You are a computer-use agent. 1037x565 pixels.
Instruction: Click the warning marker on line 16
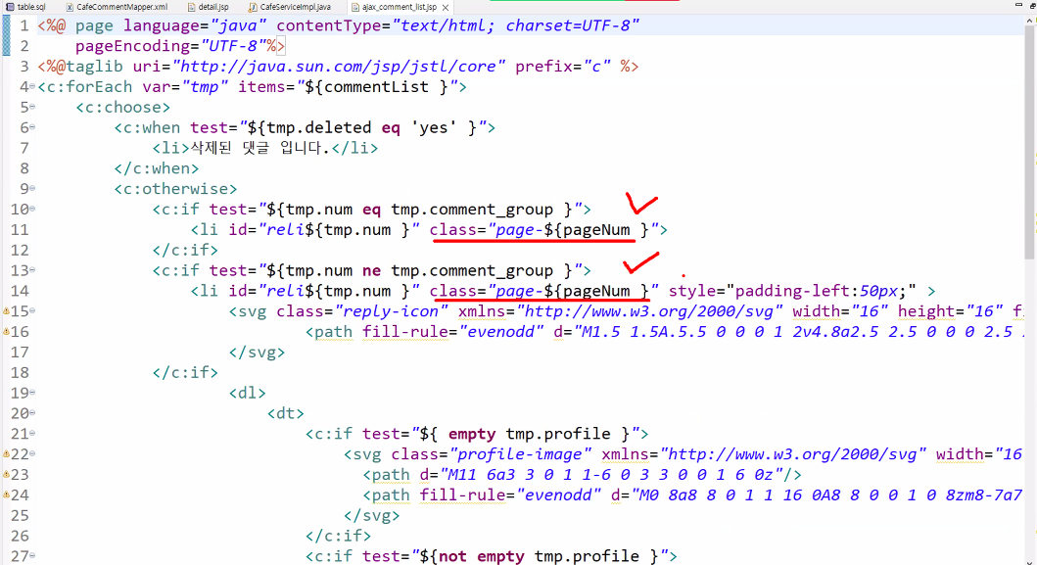tap(6, 331)
